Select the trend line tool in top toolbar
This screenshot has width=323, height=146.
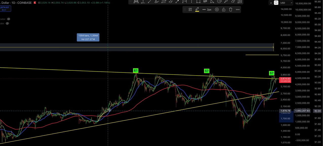(150, 2)
